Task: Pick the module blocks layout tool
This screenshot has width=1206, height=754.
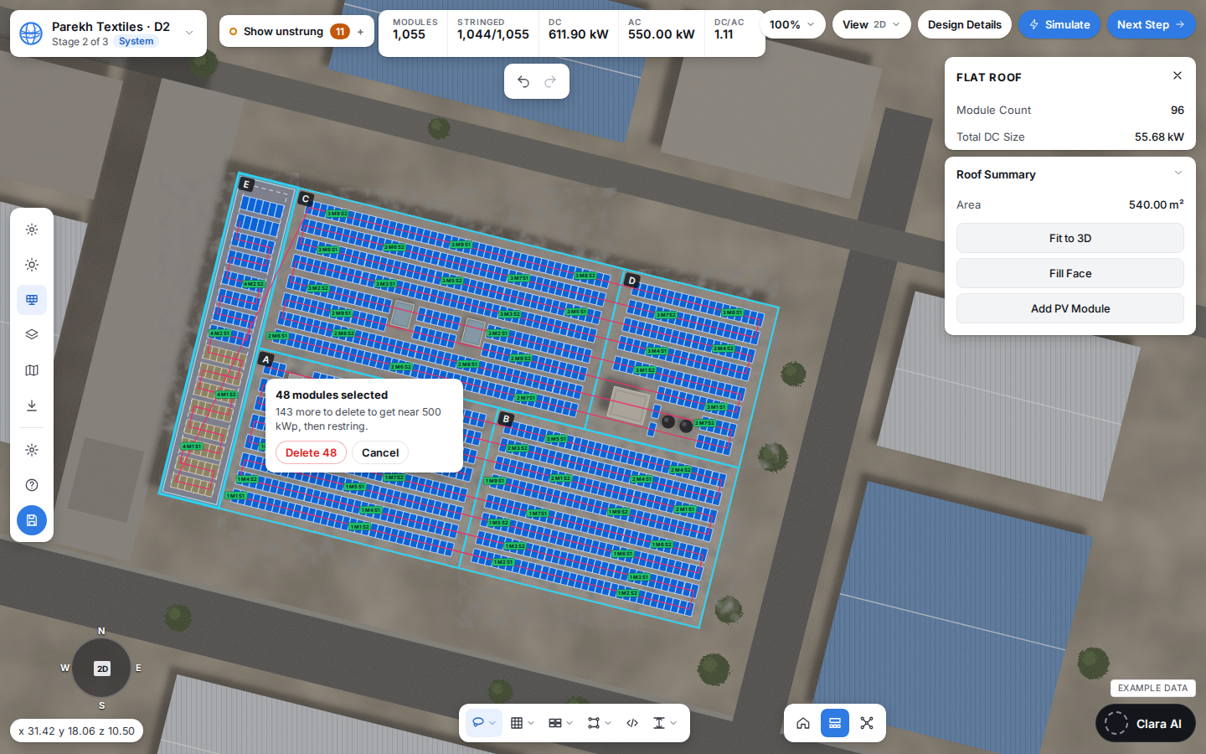Action: coord(555,723)
